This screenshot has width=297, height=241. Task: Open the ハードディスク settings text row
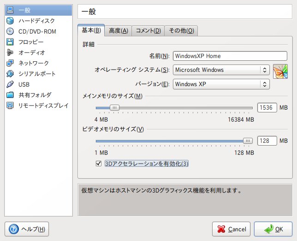pos(38,21)
